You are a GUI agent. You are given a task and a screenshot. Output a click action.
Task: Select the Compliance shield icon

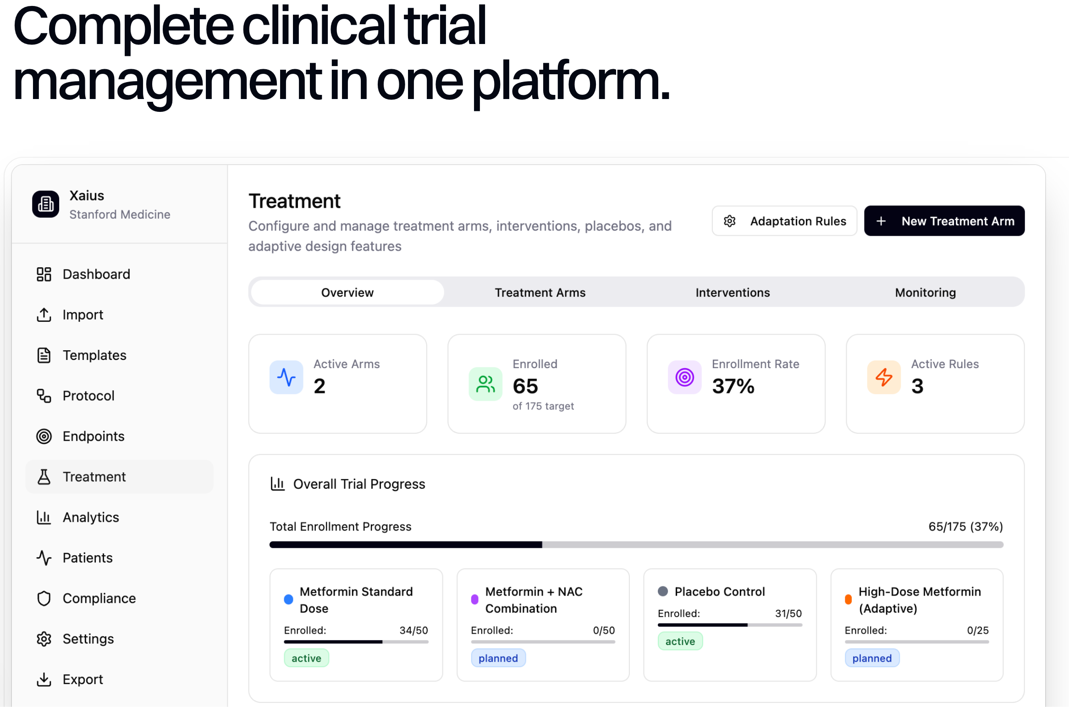click(44, 598)
